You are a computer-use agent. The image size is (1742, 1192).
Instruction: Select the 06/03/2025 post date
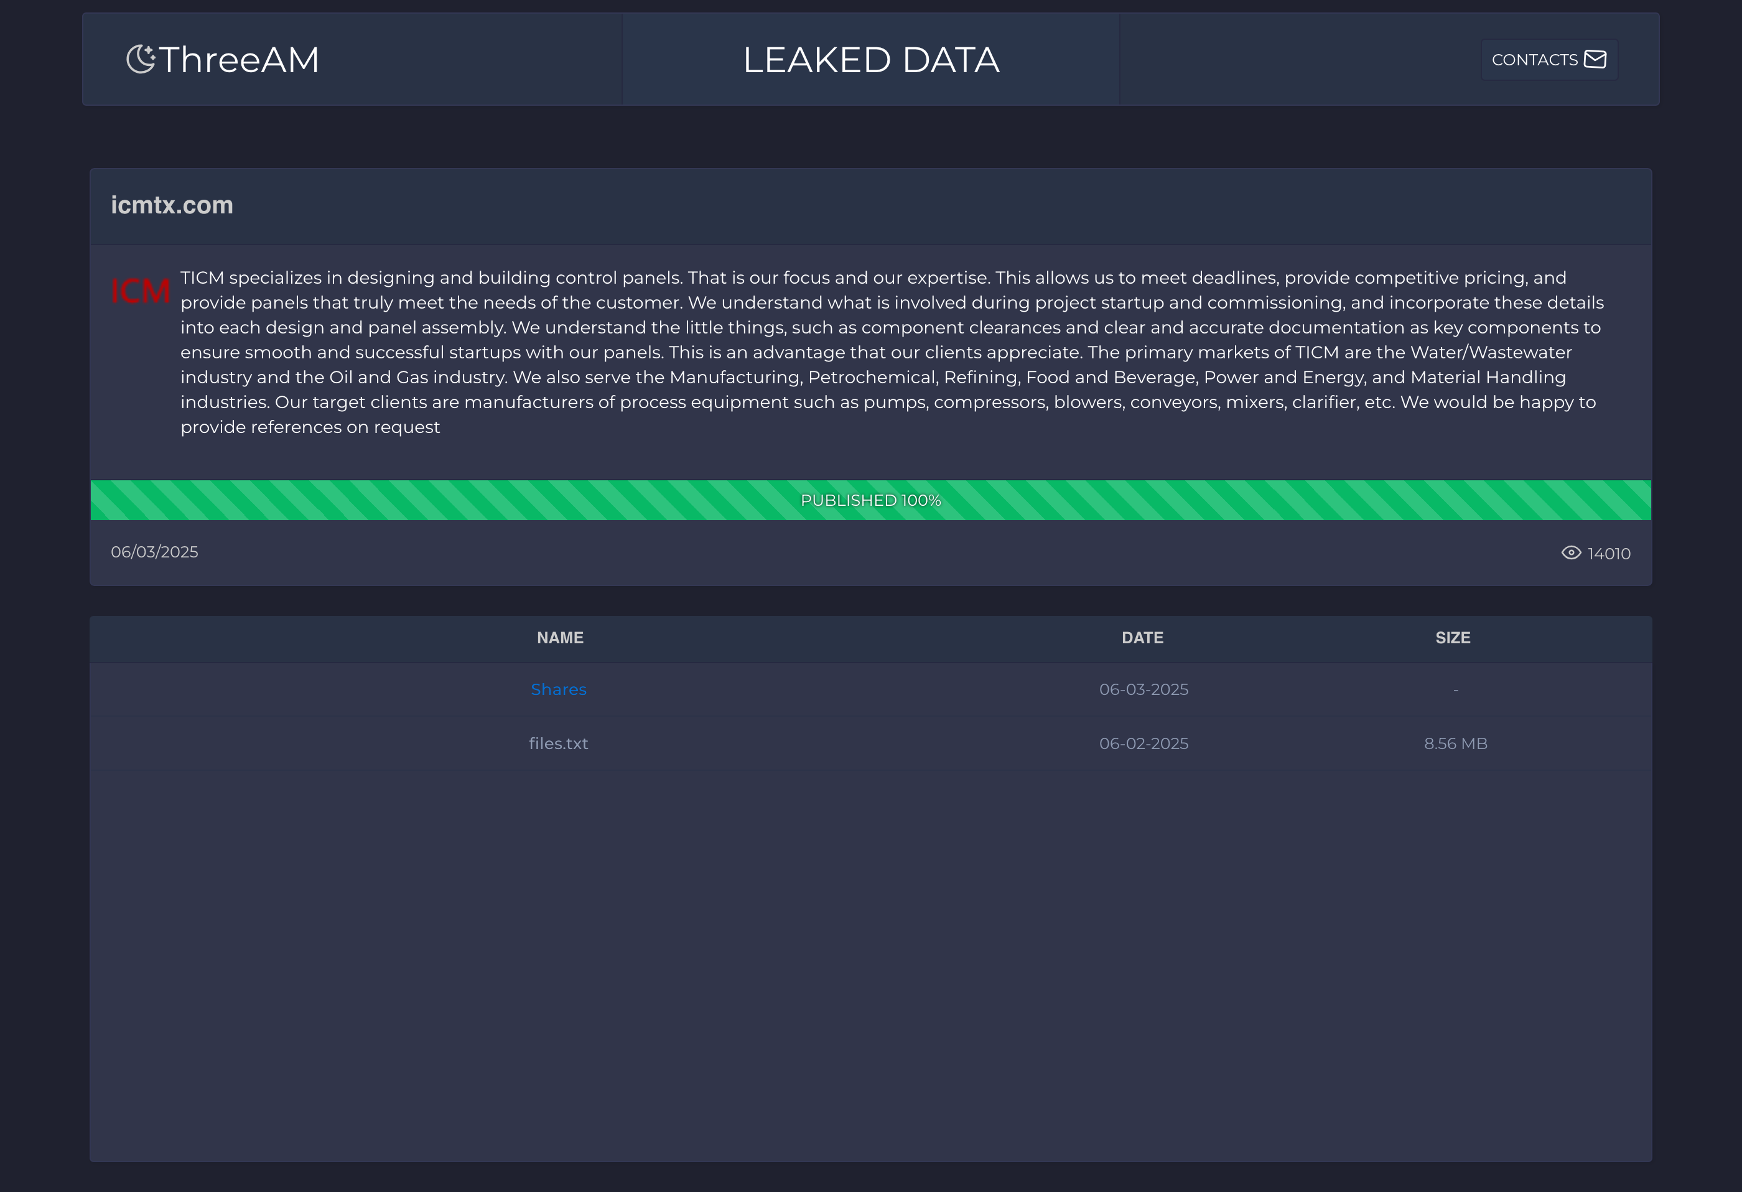[x=154, y=552]
